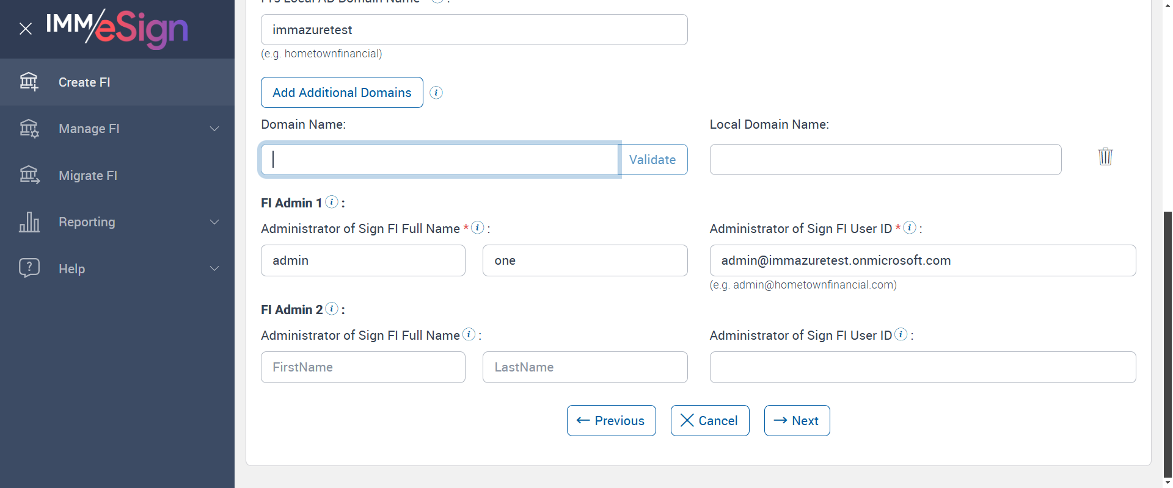Expand the Reporting submenu chevron
This screenshot has height=488, width=1173.
click(214, 222)
